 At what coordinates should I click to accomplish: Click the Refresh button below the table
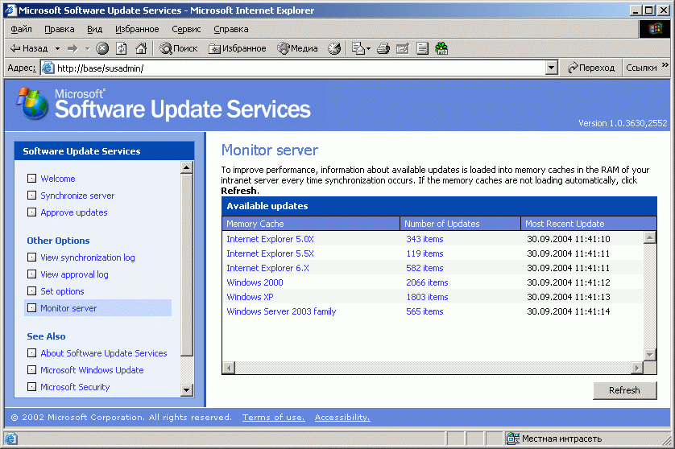[x=624, y=390]
